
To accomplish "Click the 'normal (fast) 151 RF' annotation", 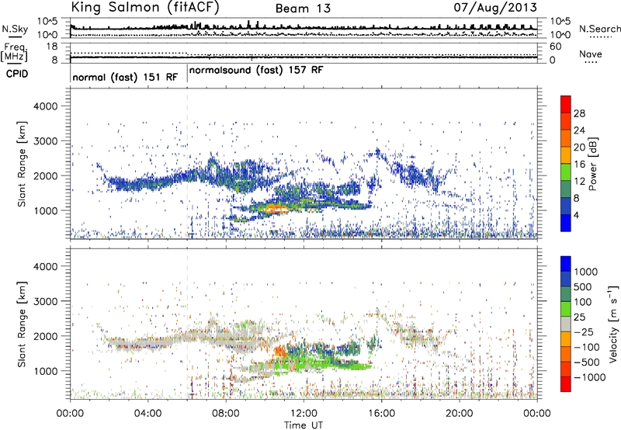I will click(125, 77).
